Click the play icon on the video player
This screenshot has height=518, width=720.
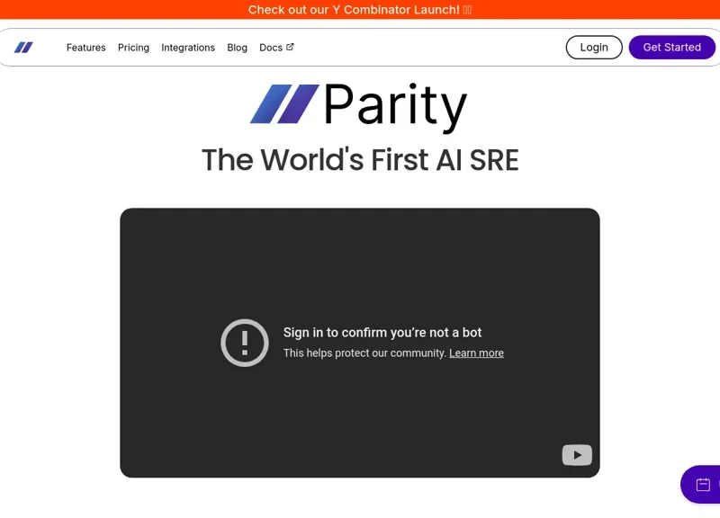coord(576,454)
